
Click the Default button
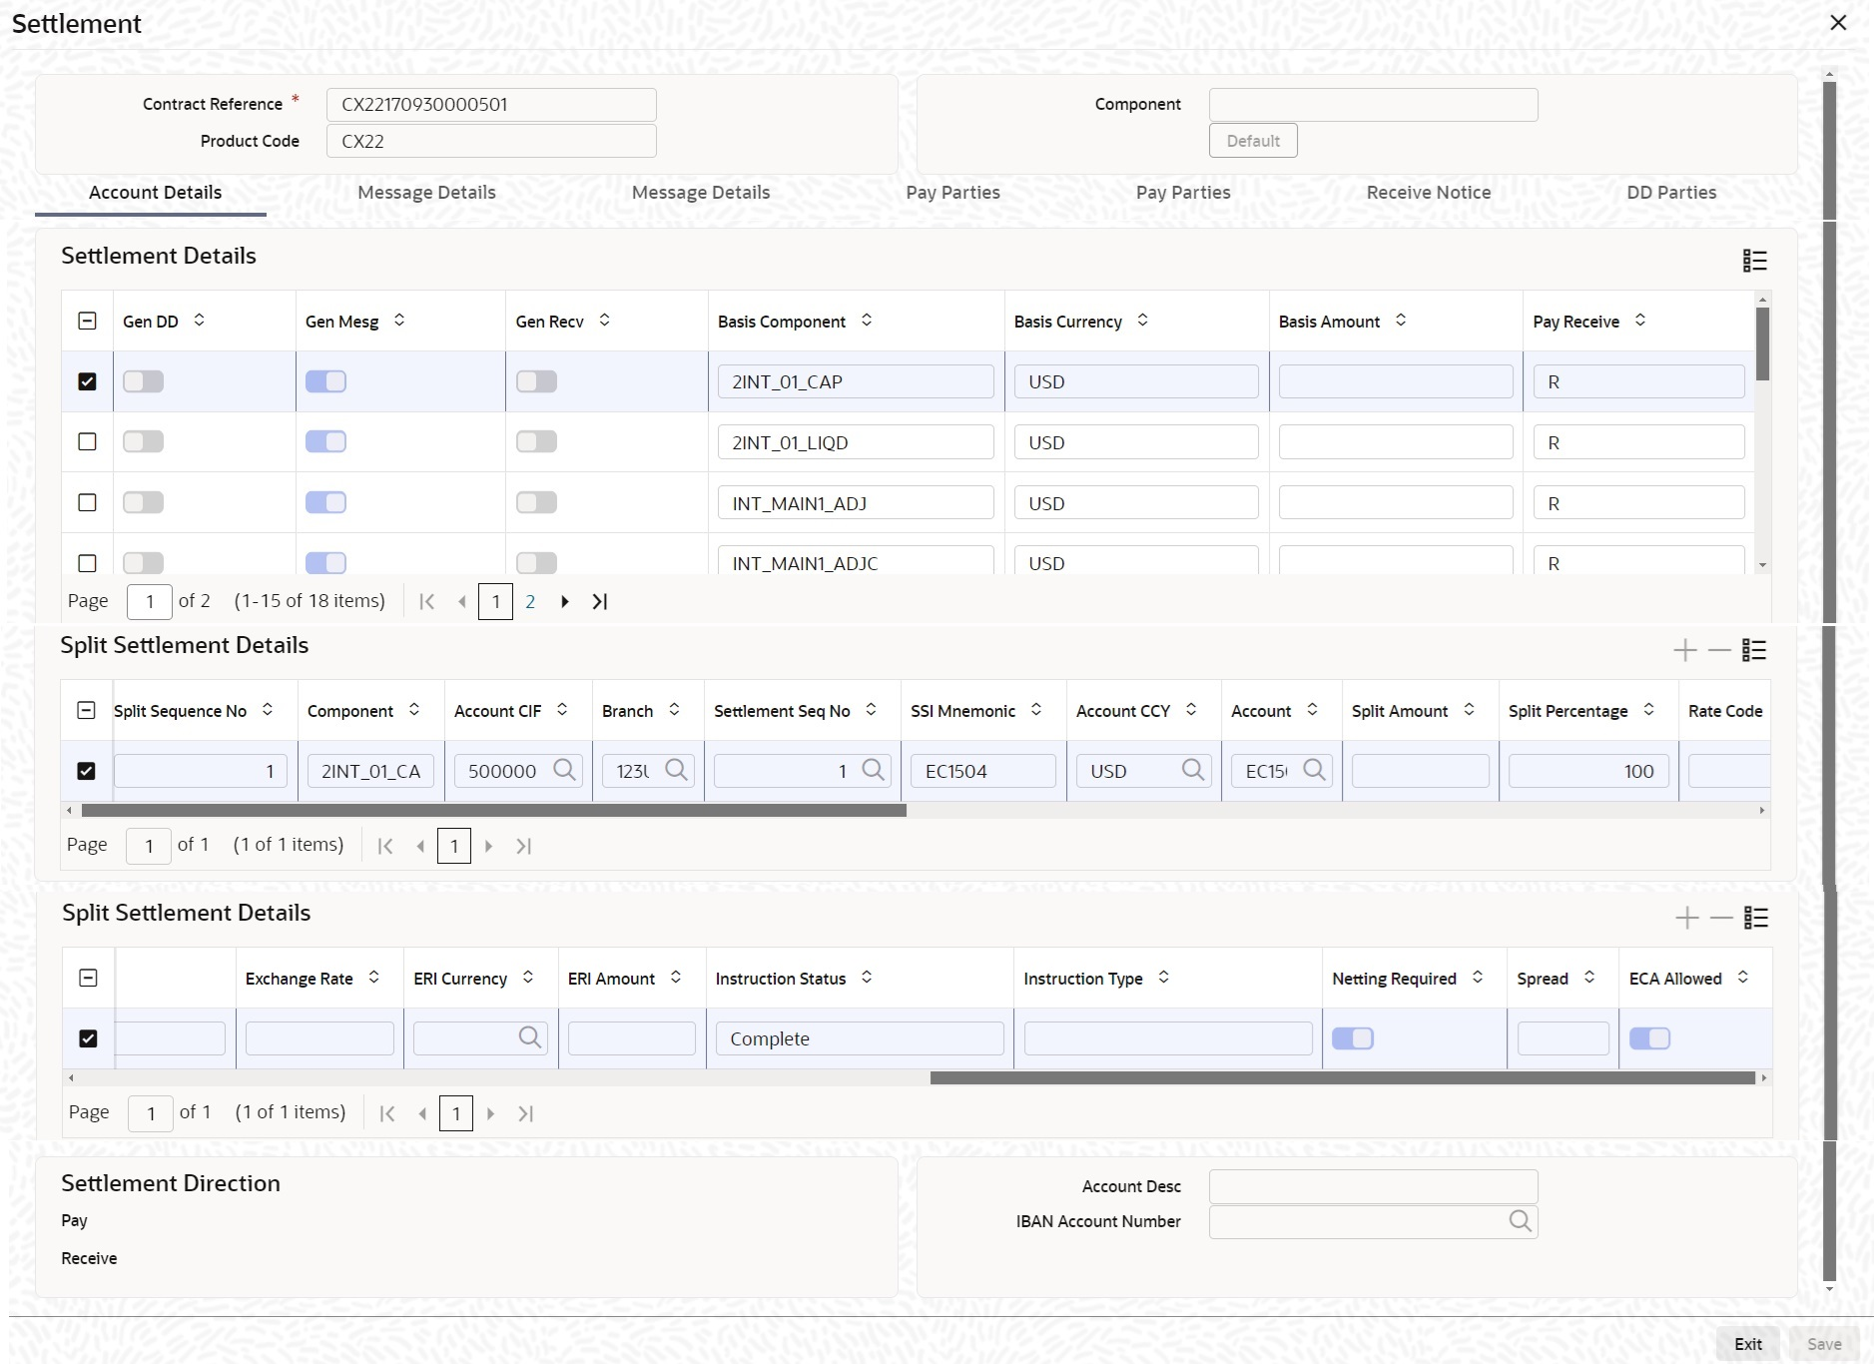pos(1253,141)
